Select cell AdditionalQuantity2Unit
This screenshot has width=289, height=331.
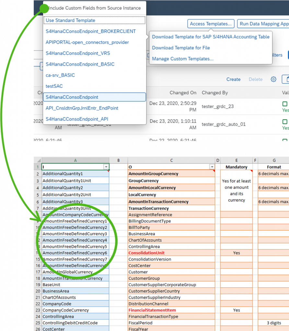75,195
